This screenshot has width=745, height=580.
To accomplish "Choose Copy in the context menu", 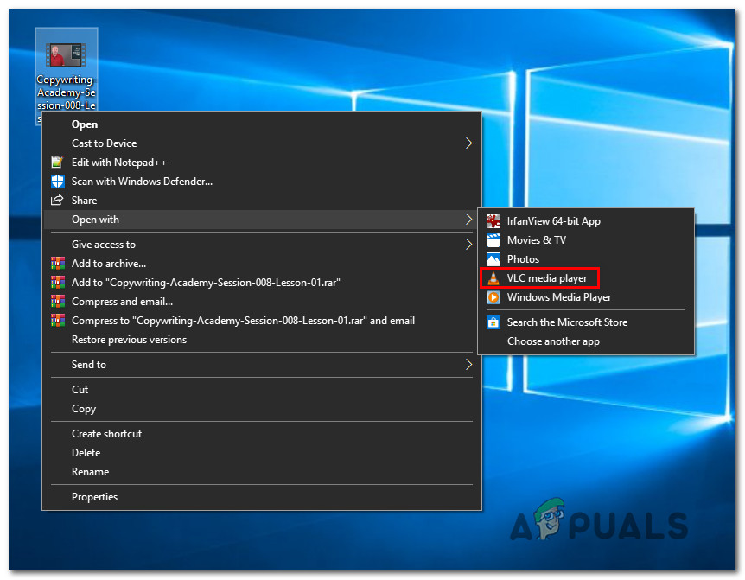I will coord(262,409).
